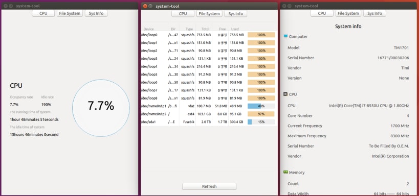The height and width of the screenshot is (196, 419).
Task: Click the Free column header
Action: click(x=223, y=29)
